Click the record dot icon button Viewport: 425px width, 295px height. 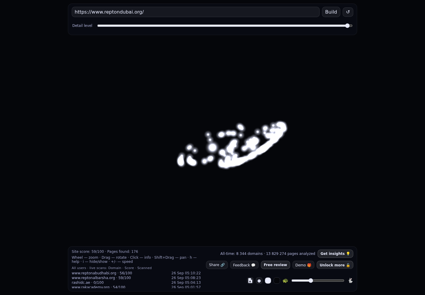click(x=259, y=281)
